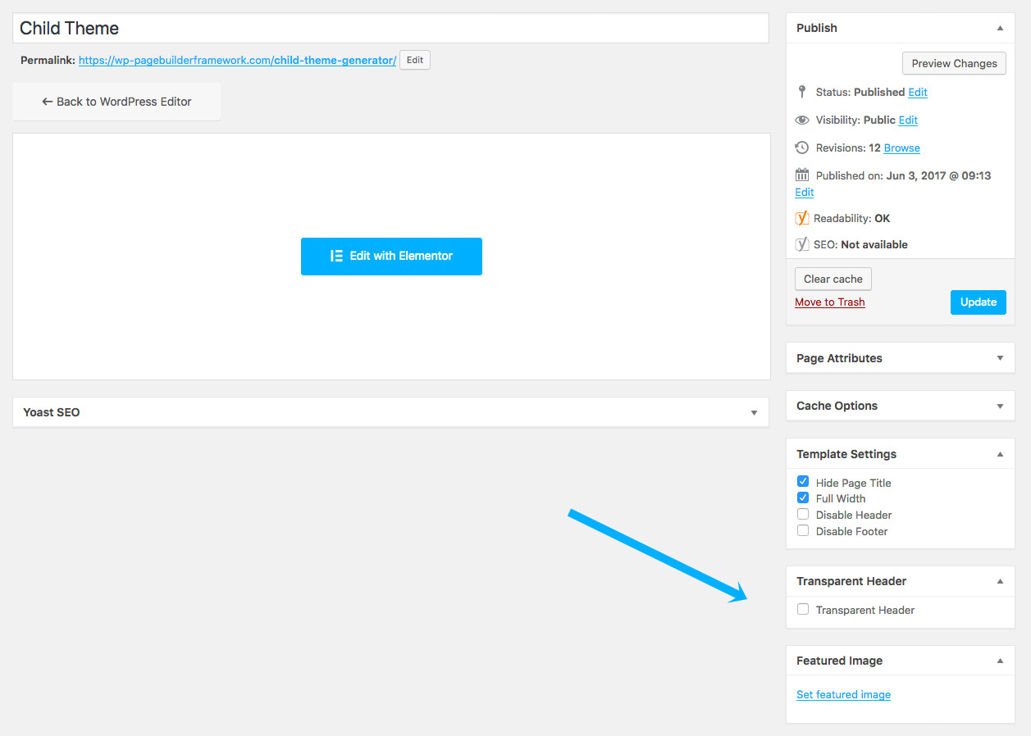This screenshot has width=1031, height=736.
Task: Collapse the Featured Image panel
Action: click(x=1000, y=661)
